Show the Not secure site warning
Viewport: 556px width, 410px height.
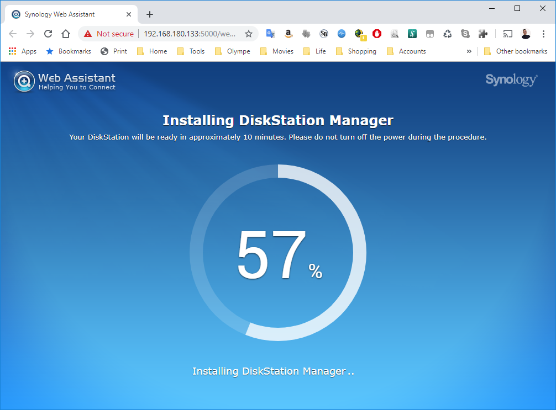(x=108, y=34)
